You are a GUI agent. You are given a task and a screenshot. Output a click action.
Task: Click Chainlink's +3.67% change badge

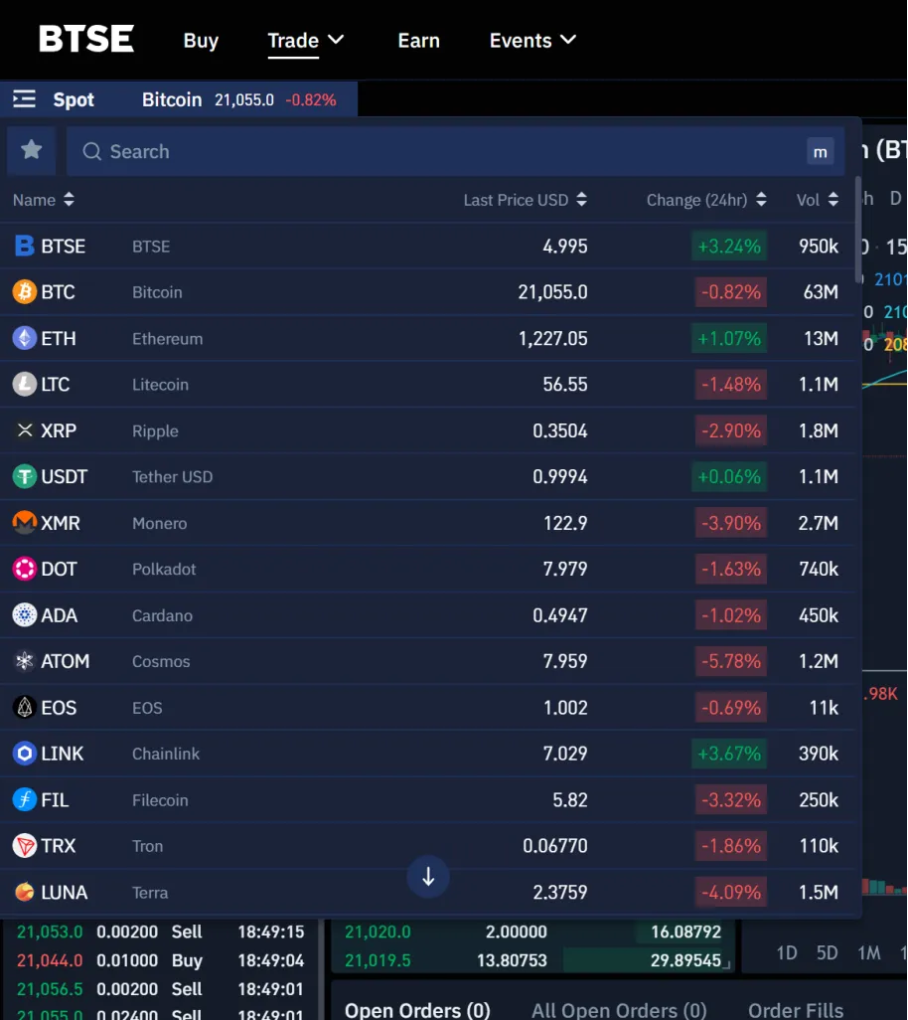[729, 754]
